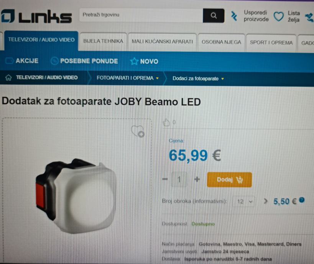Click the home icon in breadcrumb
Viewport: 314px width, 264px height.
click(8, 77)
